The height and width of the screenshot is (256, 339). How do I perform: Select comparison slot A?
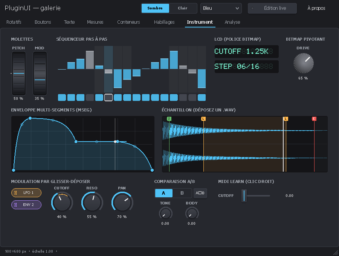point(164,193)
